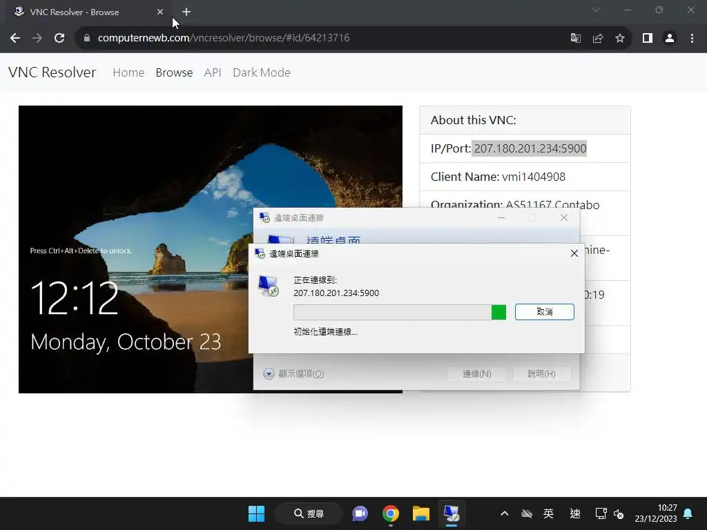The width and height of the screenshot is (707, 530).
Task: Open File Explorer from the taskbar
Action: tap(421, 513)
